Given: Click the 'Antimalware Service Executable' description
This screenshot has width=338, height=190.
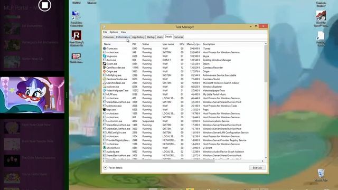Looking at the screenshot, I should 220,75.
